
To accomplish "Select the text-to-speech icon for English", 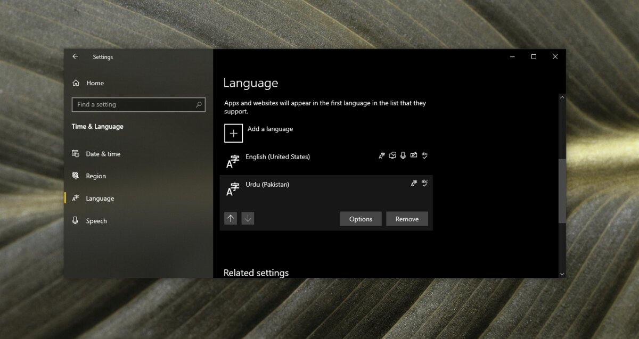I will 392,155.
